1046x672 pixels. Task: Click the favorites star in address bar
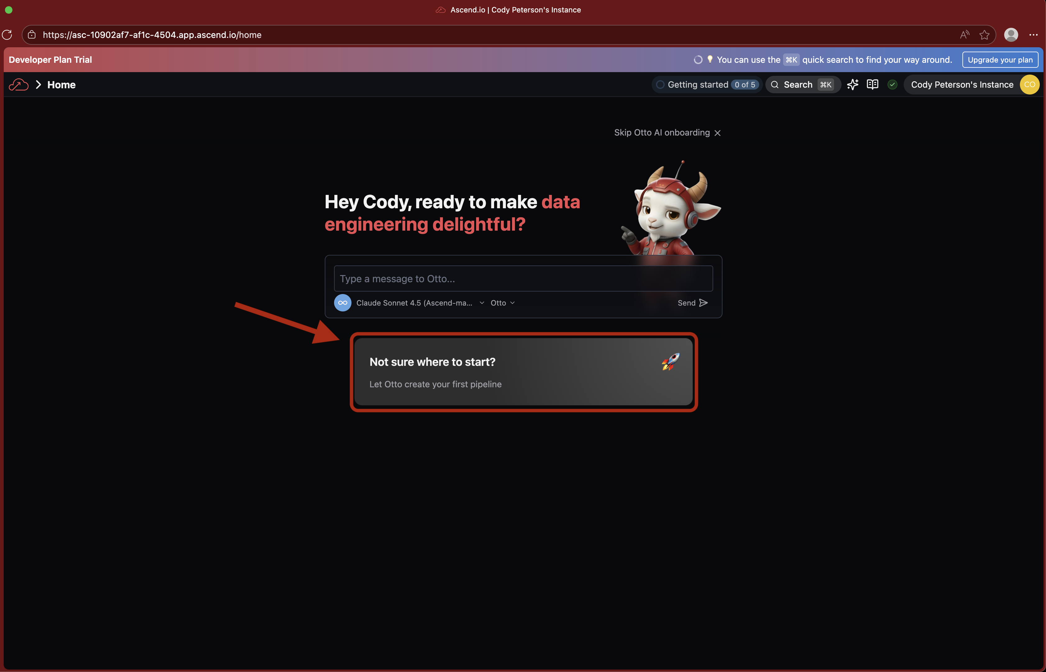(x=984, y=35)
